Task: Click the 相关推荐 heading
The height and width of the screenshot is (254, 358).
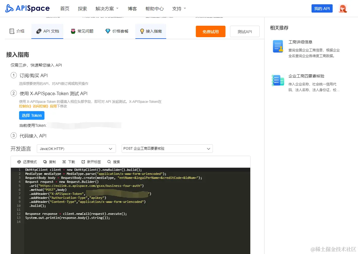Action: (279, 28)
